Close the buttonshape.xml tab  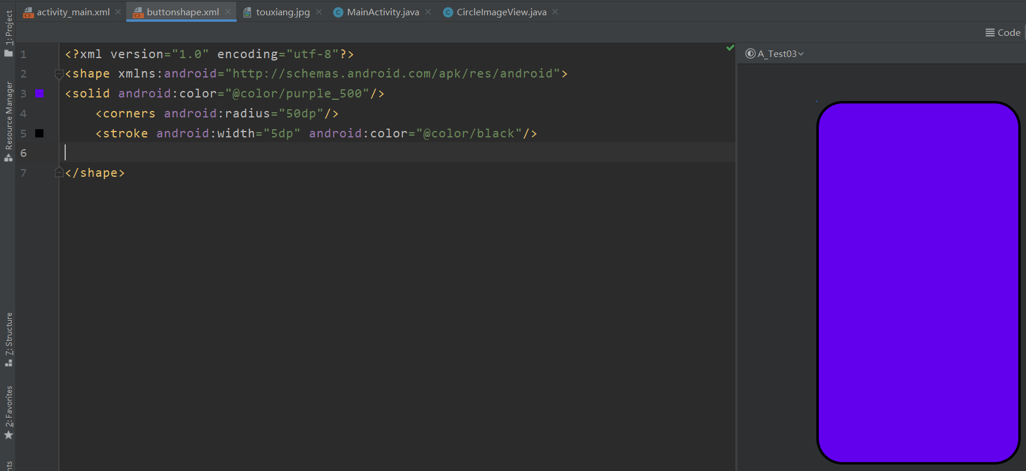[x=228, y=12]
